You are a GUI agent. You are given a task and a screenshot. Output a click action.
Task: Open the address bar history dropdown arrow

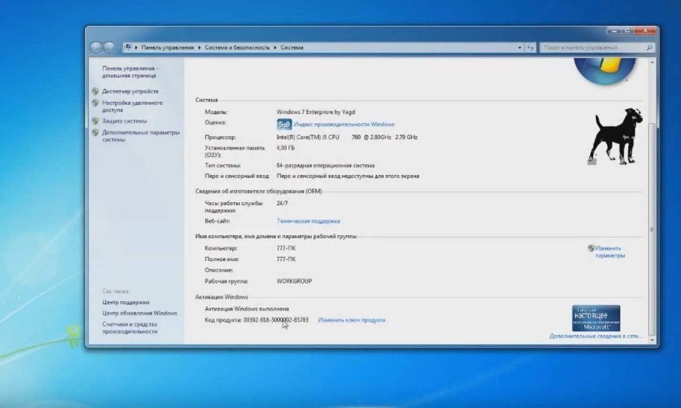click(x=519, y=47)
